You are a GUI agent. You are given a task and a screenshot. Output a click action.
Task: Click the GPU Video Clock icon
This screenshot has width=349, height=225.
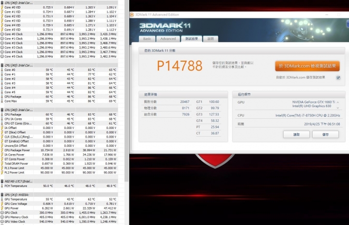[x=2, y=222]
